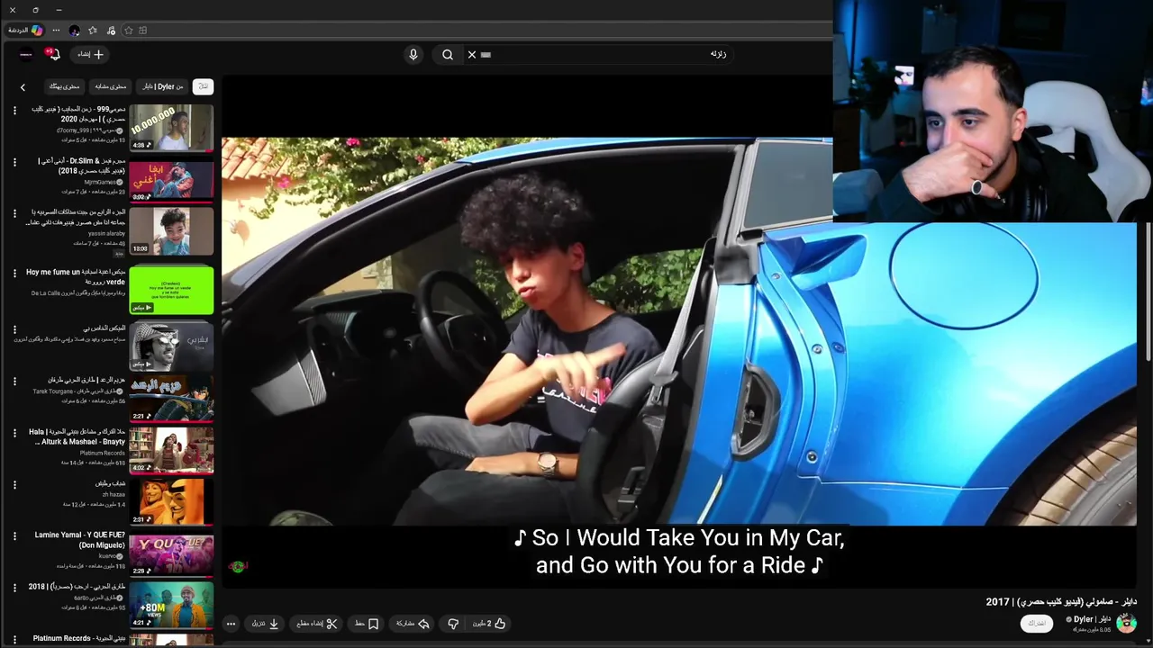Select the 'محتوى مشابه' chip
This screenshot has width=1153, height=648.
pyautogui.click(x=111, y=86)
